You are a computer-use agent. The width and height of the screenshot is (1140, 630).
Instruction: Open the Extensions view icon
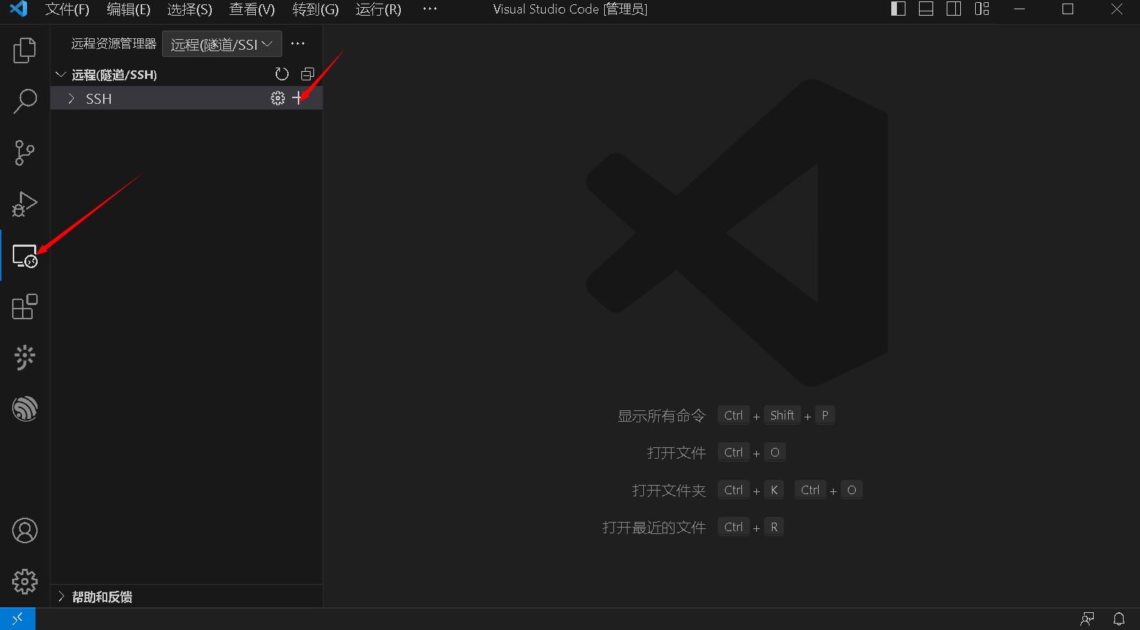(x=25, y=306)
